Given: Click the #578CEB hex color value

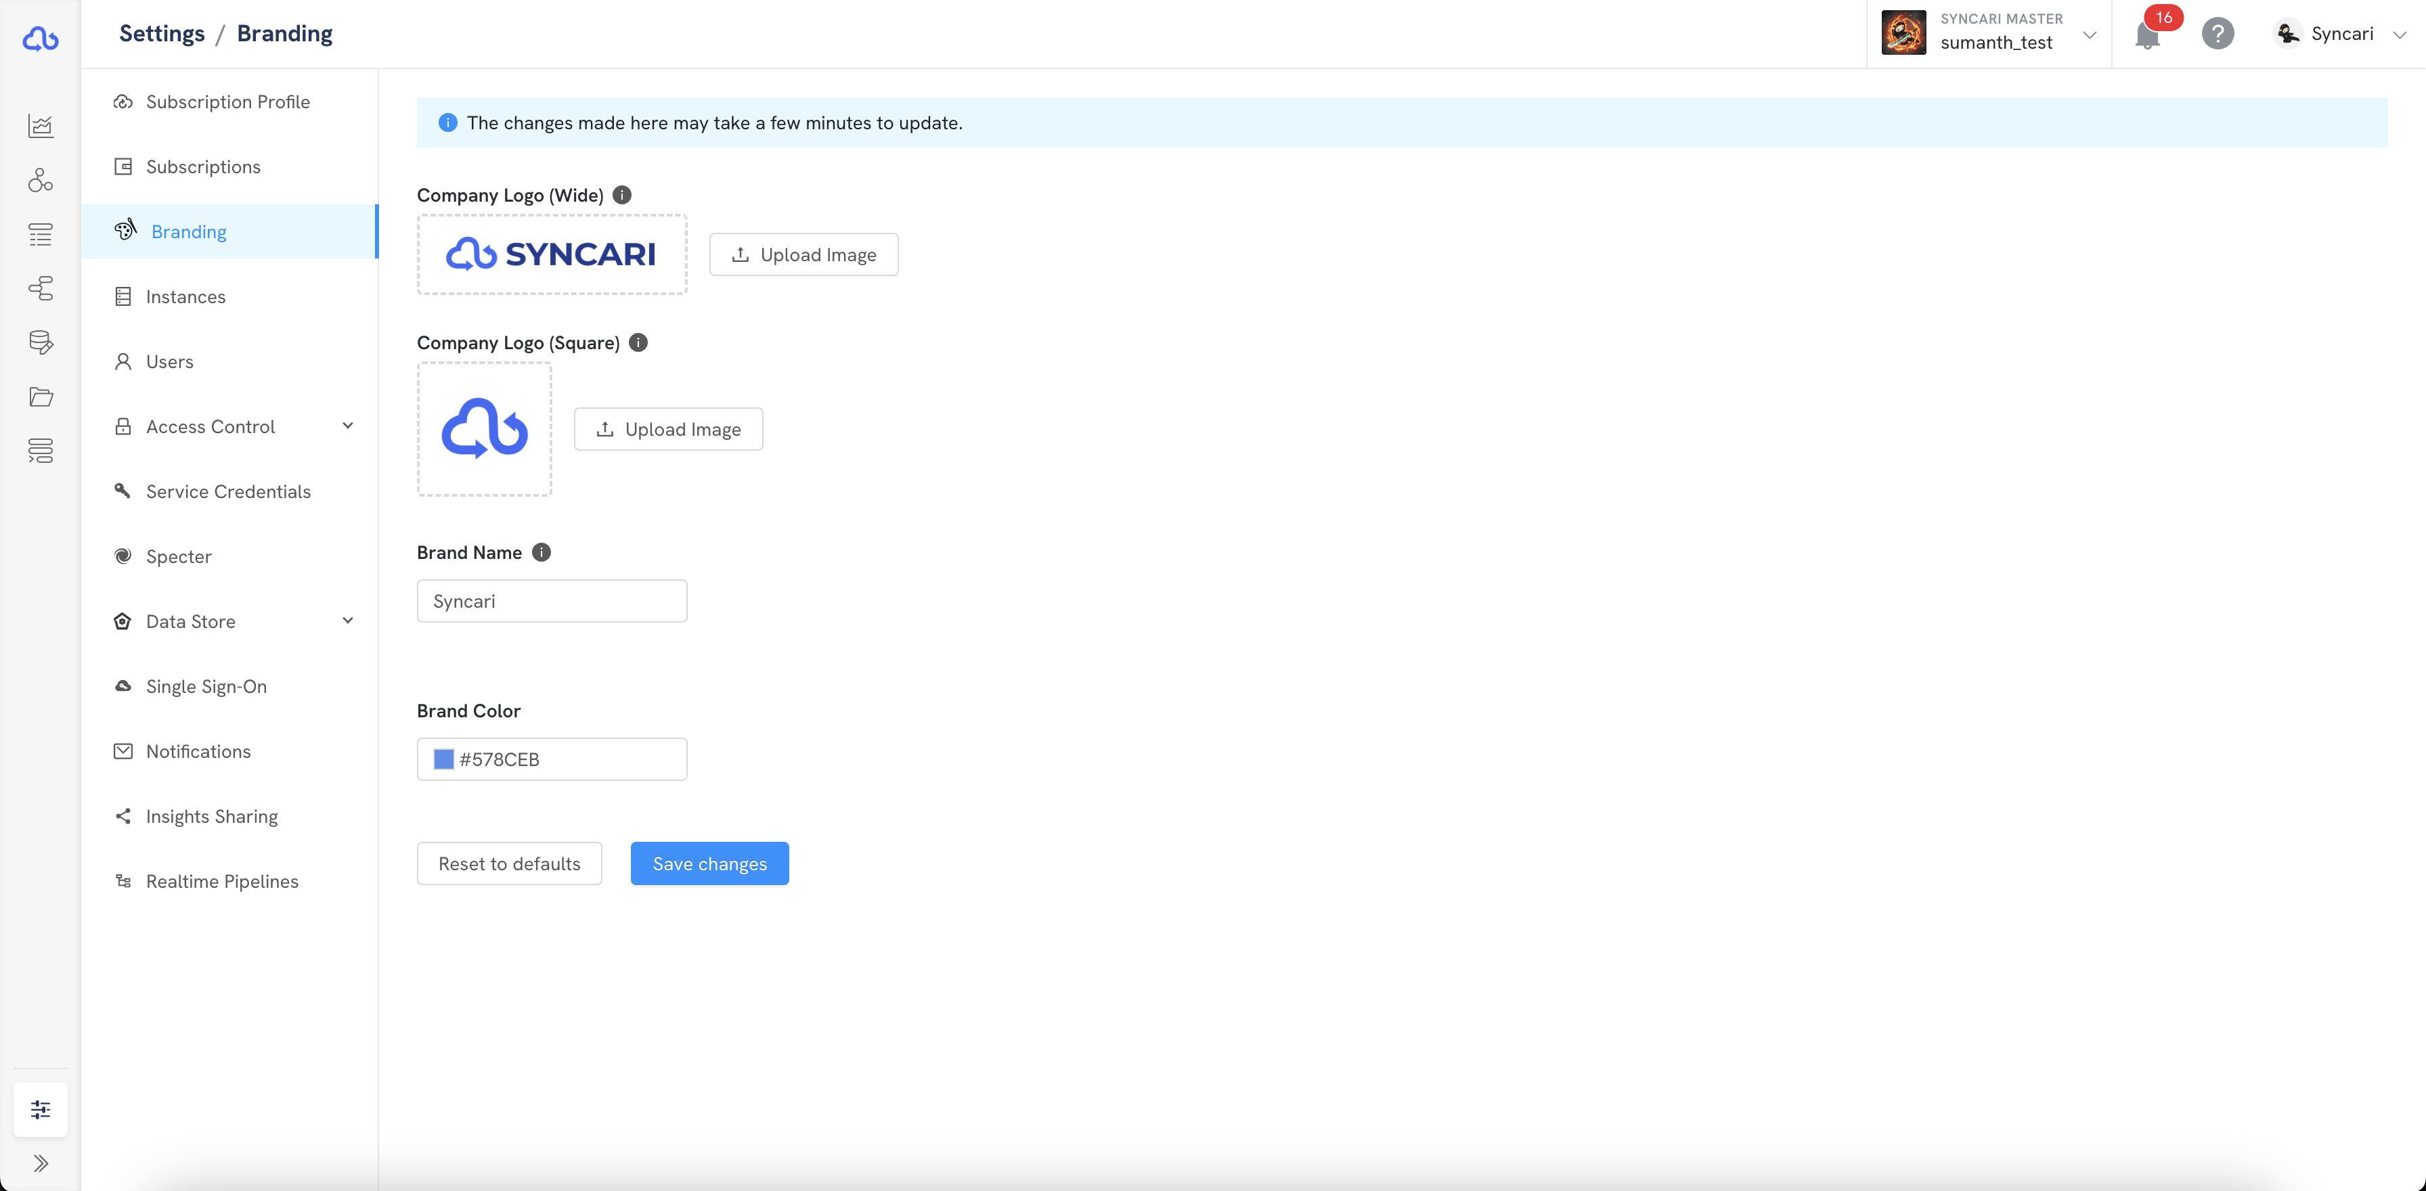Looking at the screenshot, I should click(x=499, y=760).
